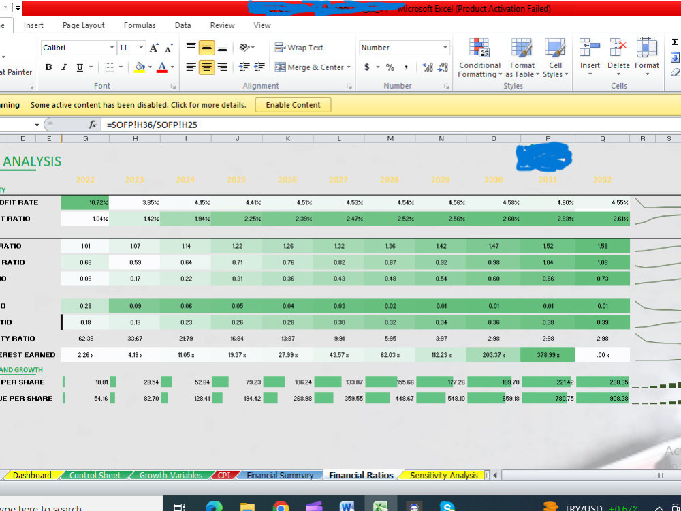Click Enable Content button
Image resolution: width=681 pixels, height=511 pixels.
(293, 105)
